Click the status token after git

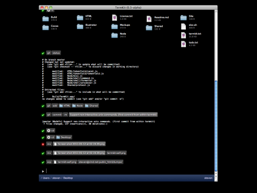(56, 53)
